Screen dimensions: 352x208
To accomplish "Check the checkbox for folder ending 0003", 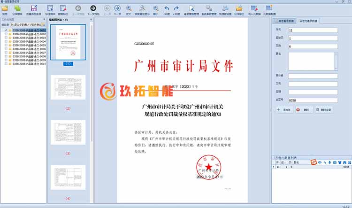I will [x=6, y=38].
